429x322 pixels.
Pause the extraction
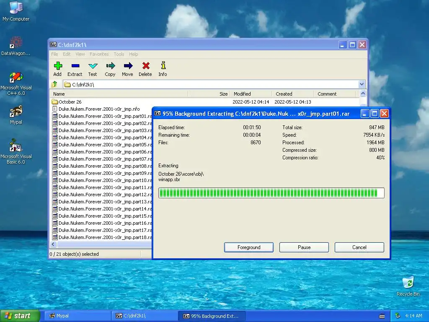304,247
